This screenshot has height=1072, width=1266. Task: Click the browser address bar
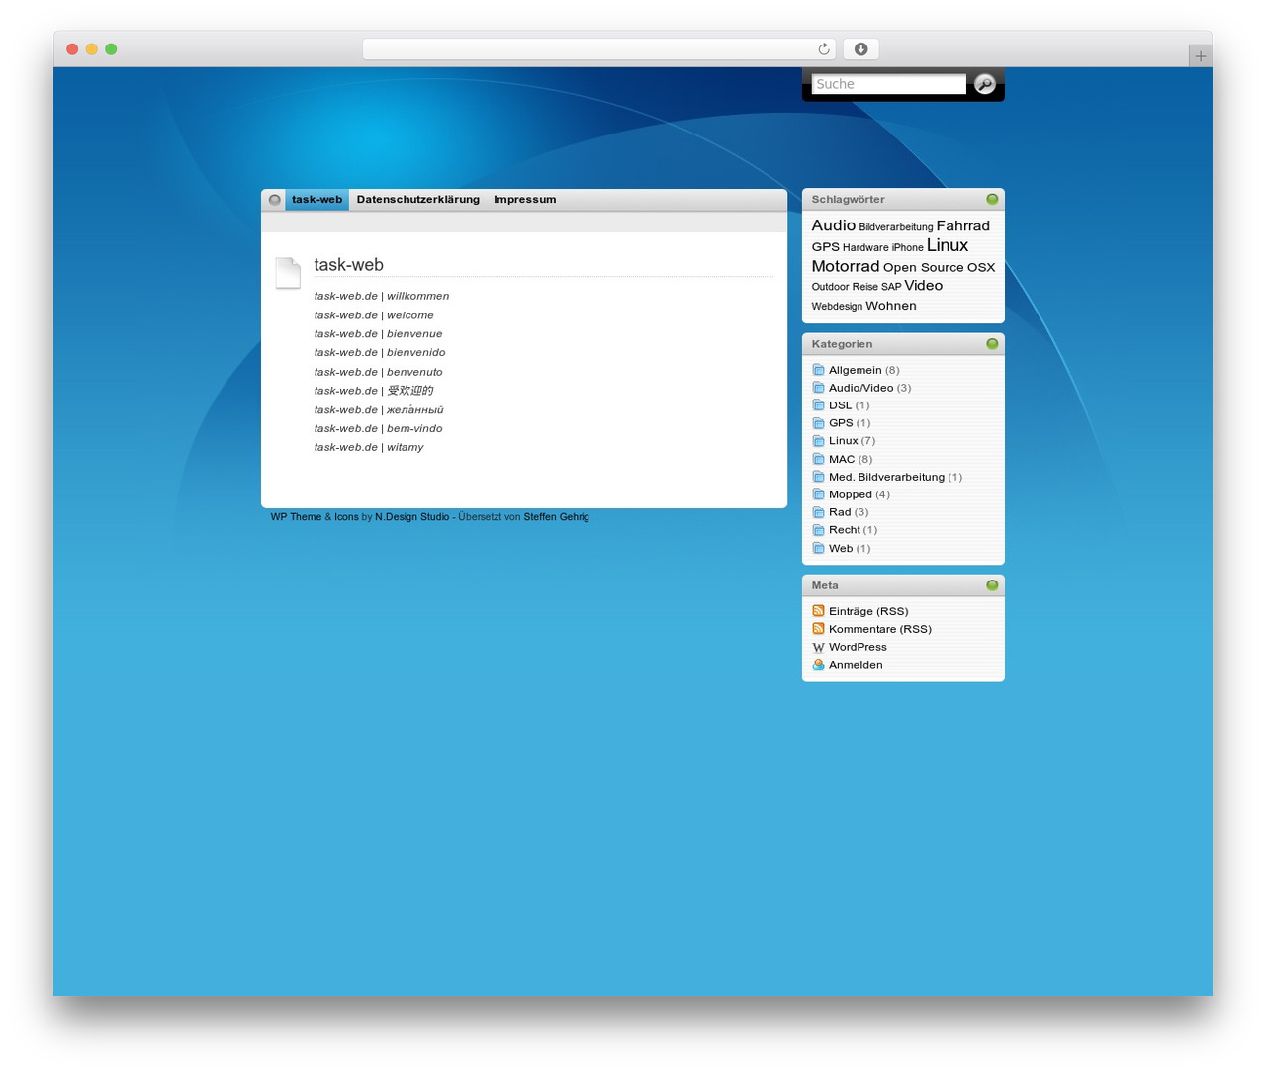coord(599,49)
